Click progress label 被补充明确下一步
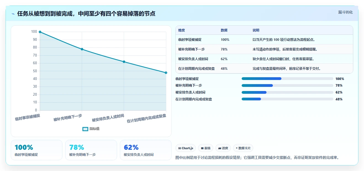The width and height of the screenshot is (364, 171). point(189,85)
